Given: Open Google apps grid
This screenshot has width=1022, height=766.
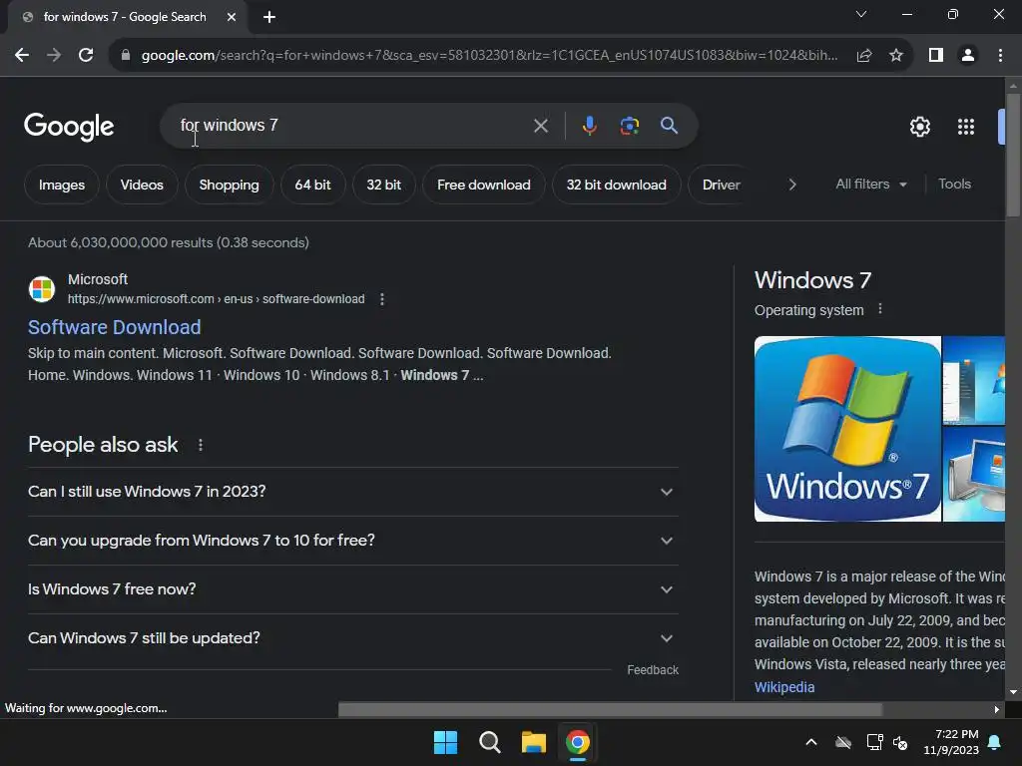Looking at the screenshot, I should coord(966,127).
